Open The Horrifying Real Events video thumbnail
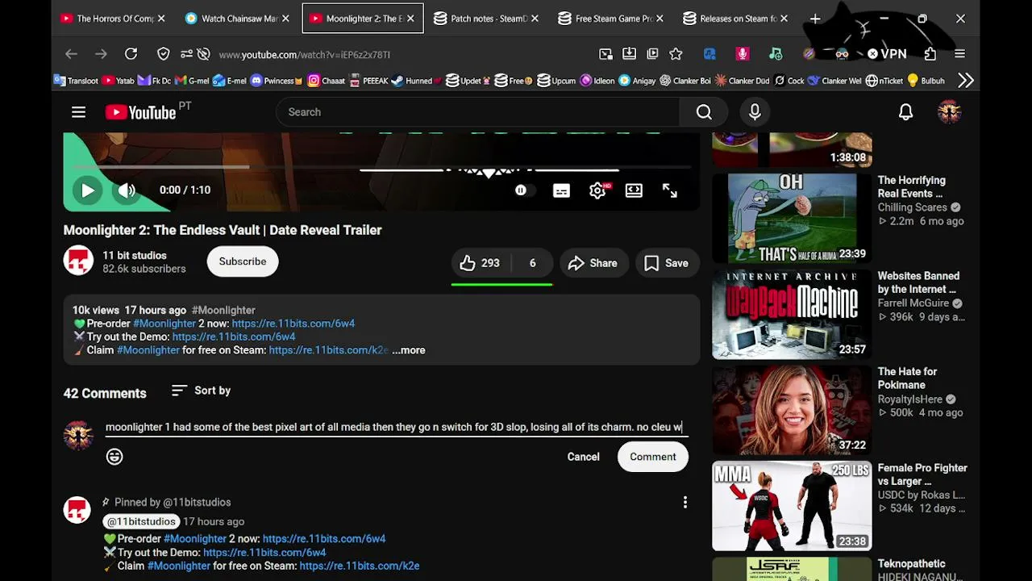1032x581 pixels. [792, 218]
